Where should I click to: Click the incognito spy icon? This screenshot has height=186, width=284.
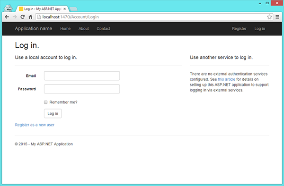pyautogui.click(x=8, y=8)
